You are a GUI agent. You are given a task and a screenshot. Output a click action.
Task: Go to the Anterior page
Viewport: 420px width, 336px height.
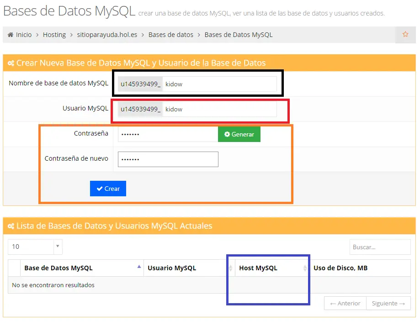click(345, 304)
